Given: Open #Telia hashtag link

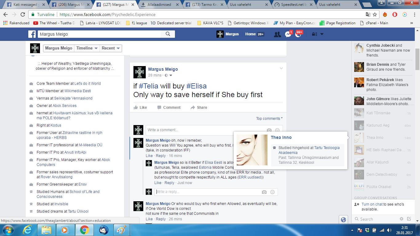Looking at the screenshot, I should (x=149, y=86).
